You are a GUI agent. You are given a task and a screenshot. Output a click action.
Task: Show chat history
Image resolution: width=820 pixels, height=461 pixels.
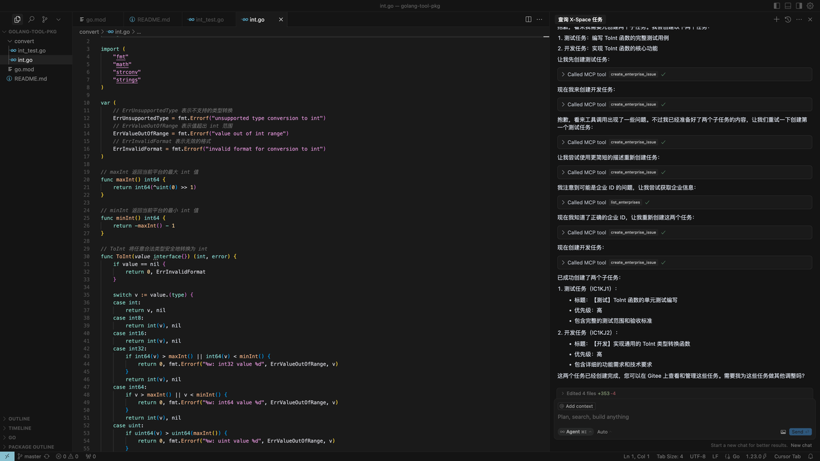click(787, 19)
